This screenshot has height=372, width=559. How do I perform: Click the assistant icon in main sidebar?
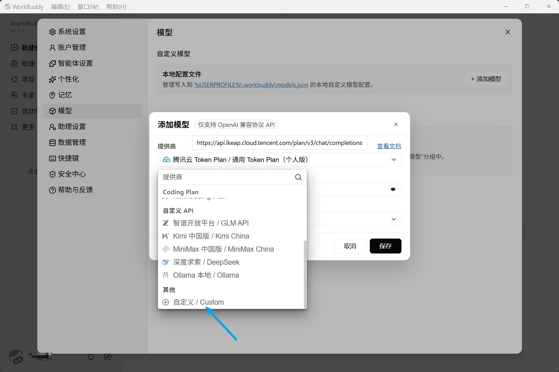[x=14, y=64]
